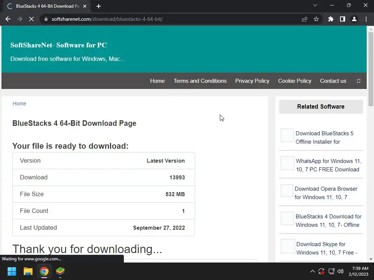The width and height of the screenshot is (374, 280).
Task: Click the SoftShareNet- Software for PC title
Action: coord(59,45)
